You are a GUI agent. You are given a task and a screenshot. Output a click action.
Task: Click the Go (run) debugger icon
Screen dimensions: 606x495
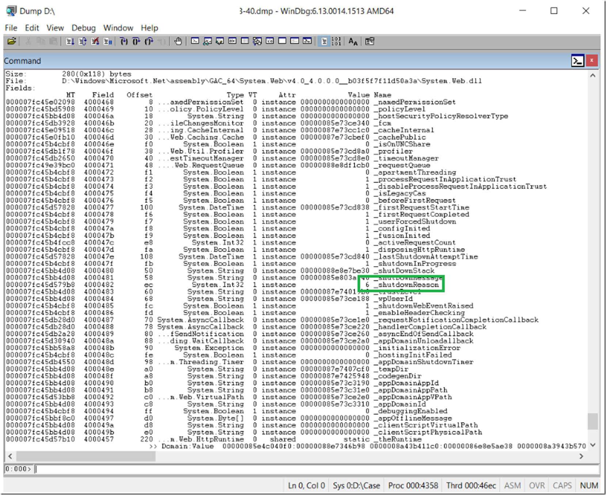pos(70,41)
